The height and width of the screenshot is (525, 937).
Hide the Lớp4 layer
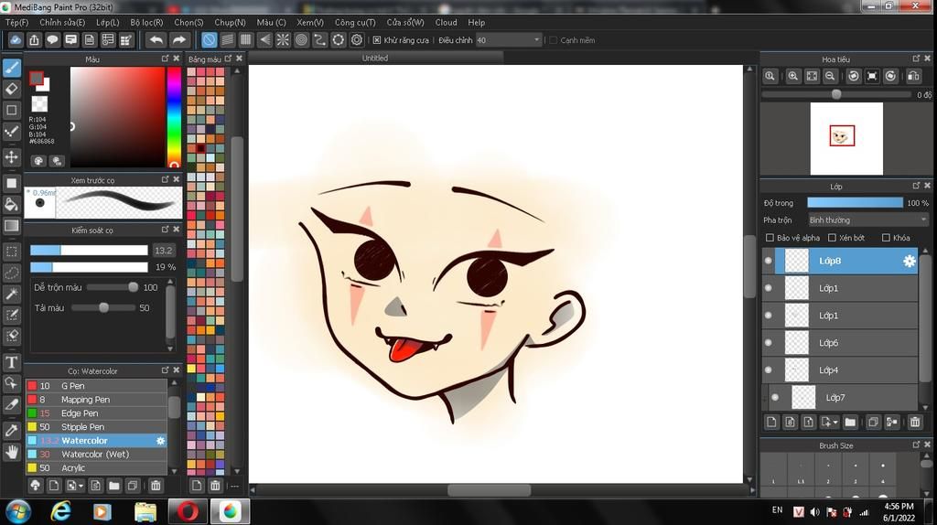pyautogui.click(x=769, y=370)
